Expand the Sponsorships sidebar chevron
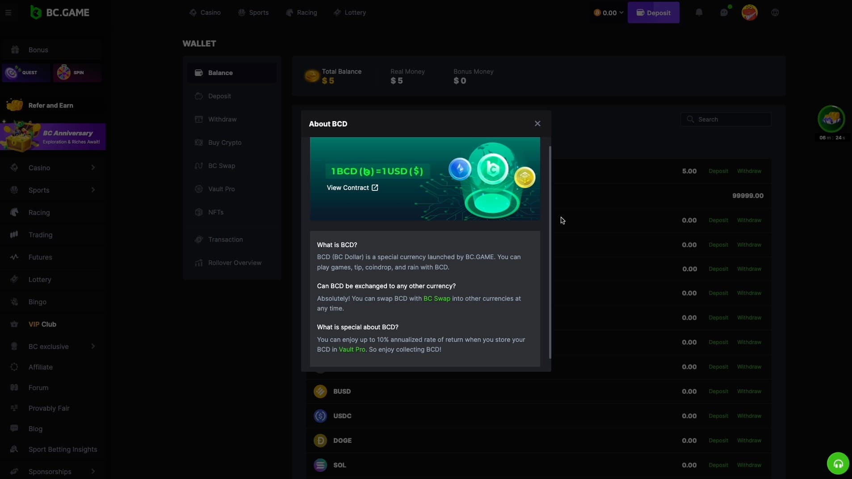Image resolution: width=852 pixels, height=479 pixels. 93,471
